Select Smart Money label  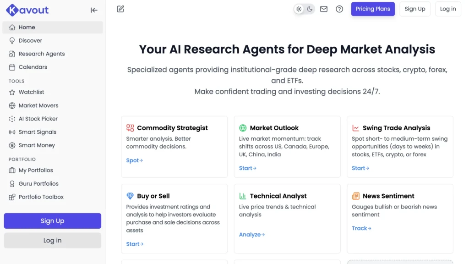click(37, 145)
